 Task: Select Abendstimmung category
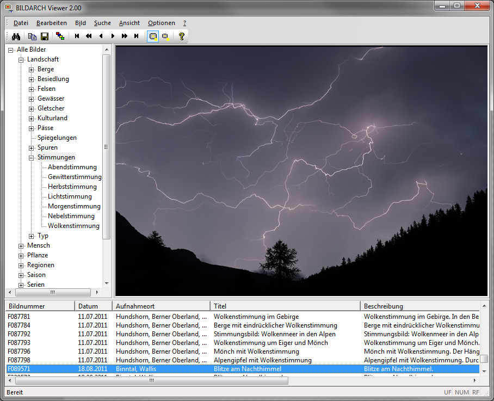[x=72, y=167]
